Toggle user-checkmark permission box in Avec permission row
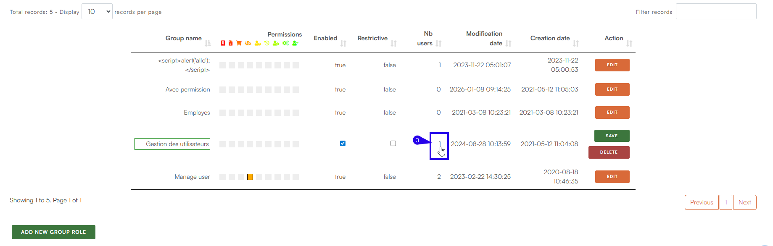Image resolution: width=773 pixels, height=246 pixels. pyautogui.click(x=295, y=90)
